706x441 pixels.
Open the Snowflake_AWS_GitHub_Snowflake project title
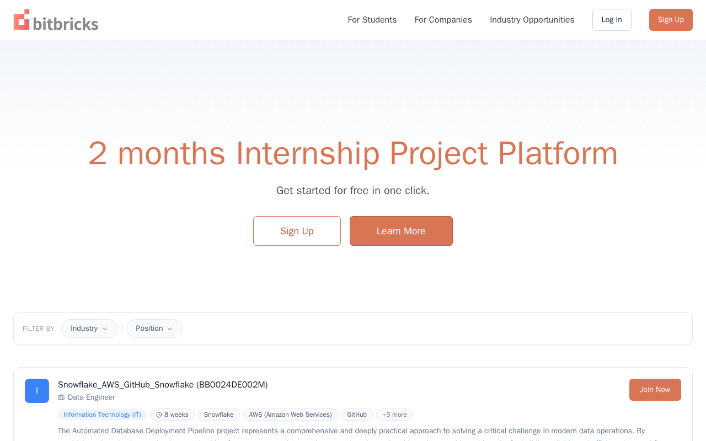tap(163, 385)
